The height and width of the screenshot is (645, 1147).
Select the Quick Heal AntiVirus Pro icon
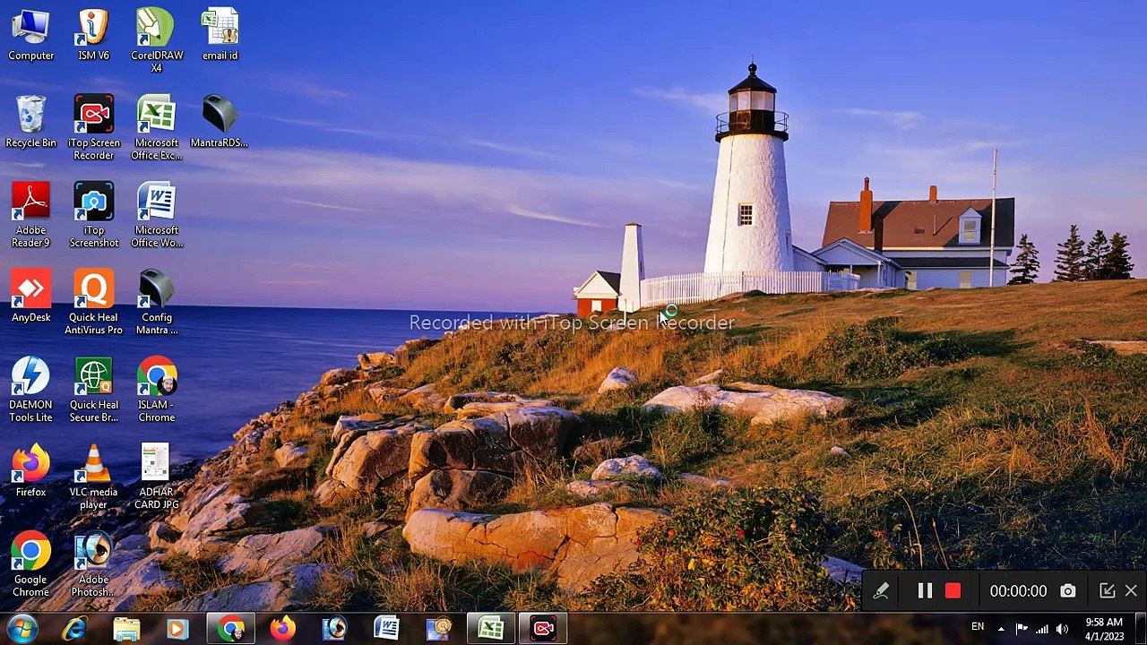pos(93,303)
